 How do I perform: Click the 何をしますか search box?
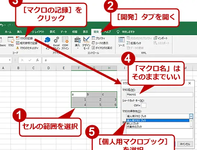point(128,32)
